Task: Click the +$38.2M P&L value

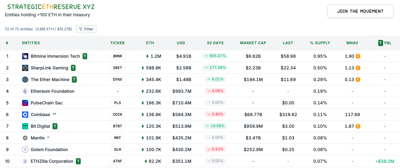Action: pyautogui.click(x=385, y=161)
